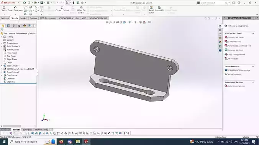Open File Explorer task pane folder icon
259x145 pixels.
click(220, 34)
